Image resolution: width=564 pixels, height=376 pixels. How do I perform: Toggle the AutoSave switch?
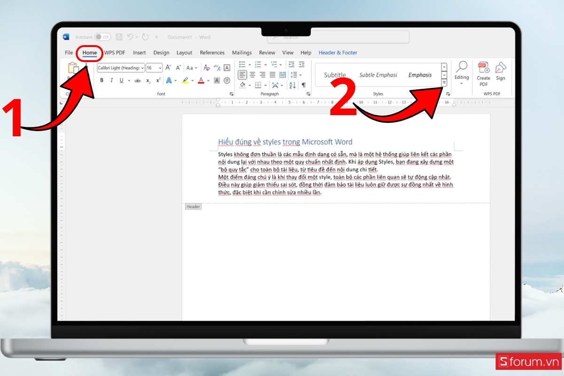(x=102, y=37)
